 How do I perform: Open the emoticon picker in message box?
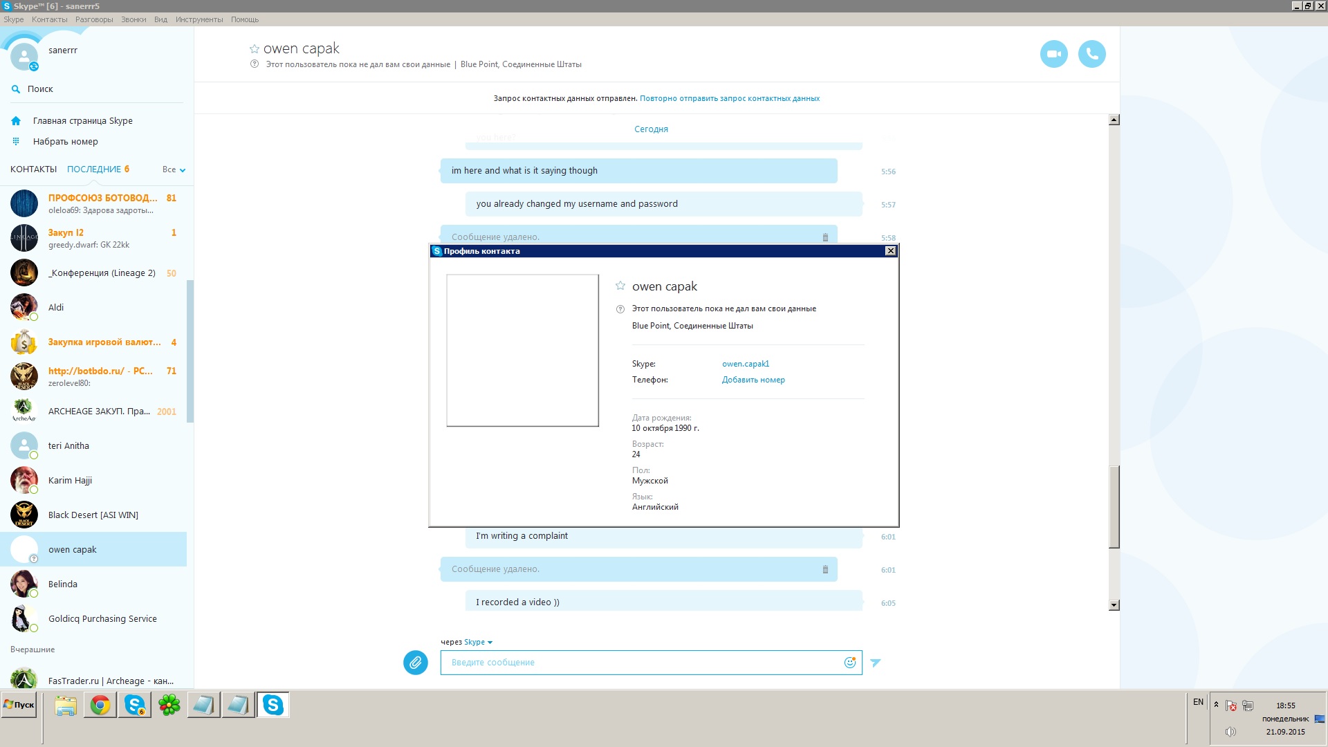click(850, 663)
